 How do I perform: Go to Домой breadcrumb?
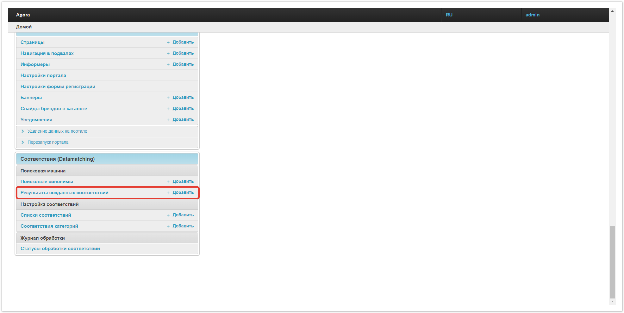(24, 27)
